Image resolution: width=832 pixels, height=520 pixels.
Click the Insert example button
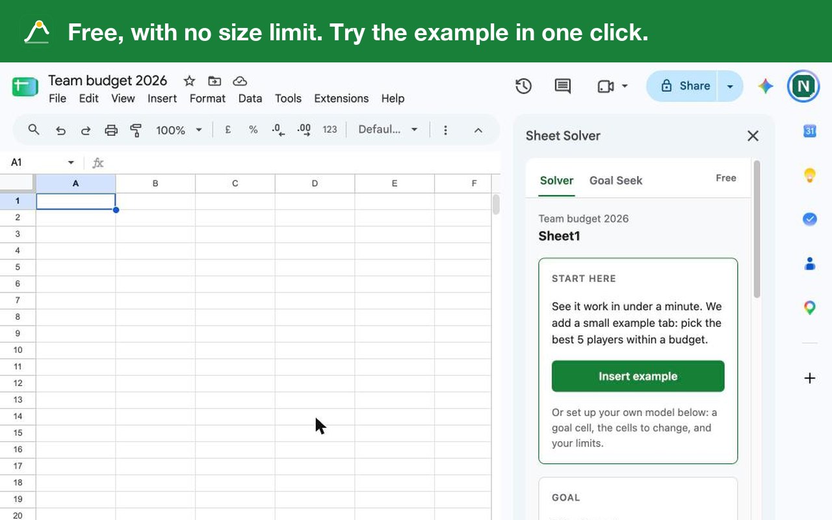click(638, 376)
